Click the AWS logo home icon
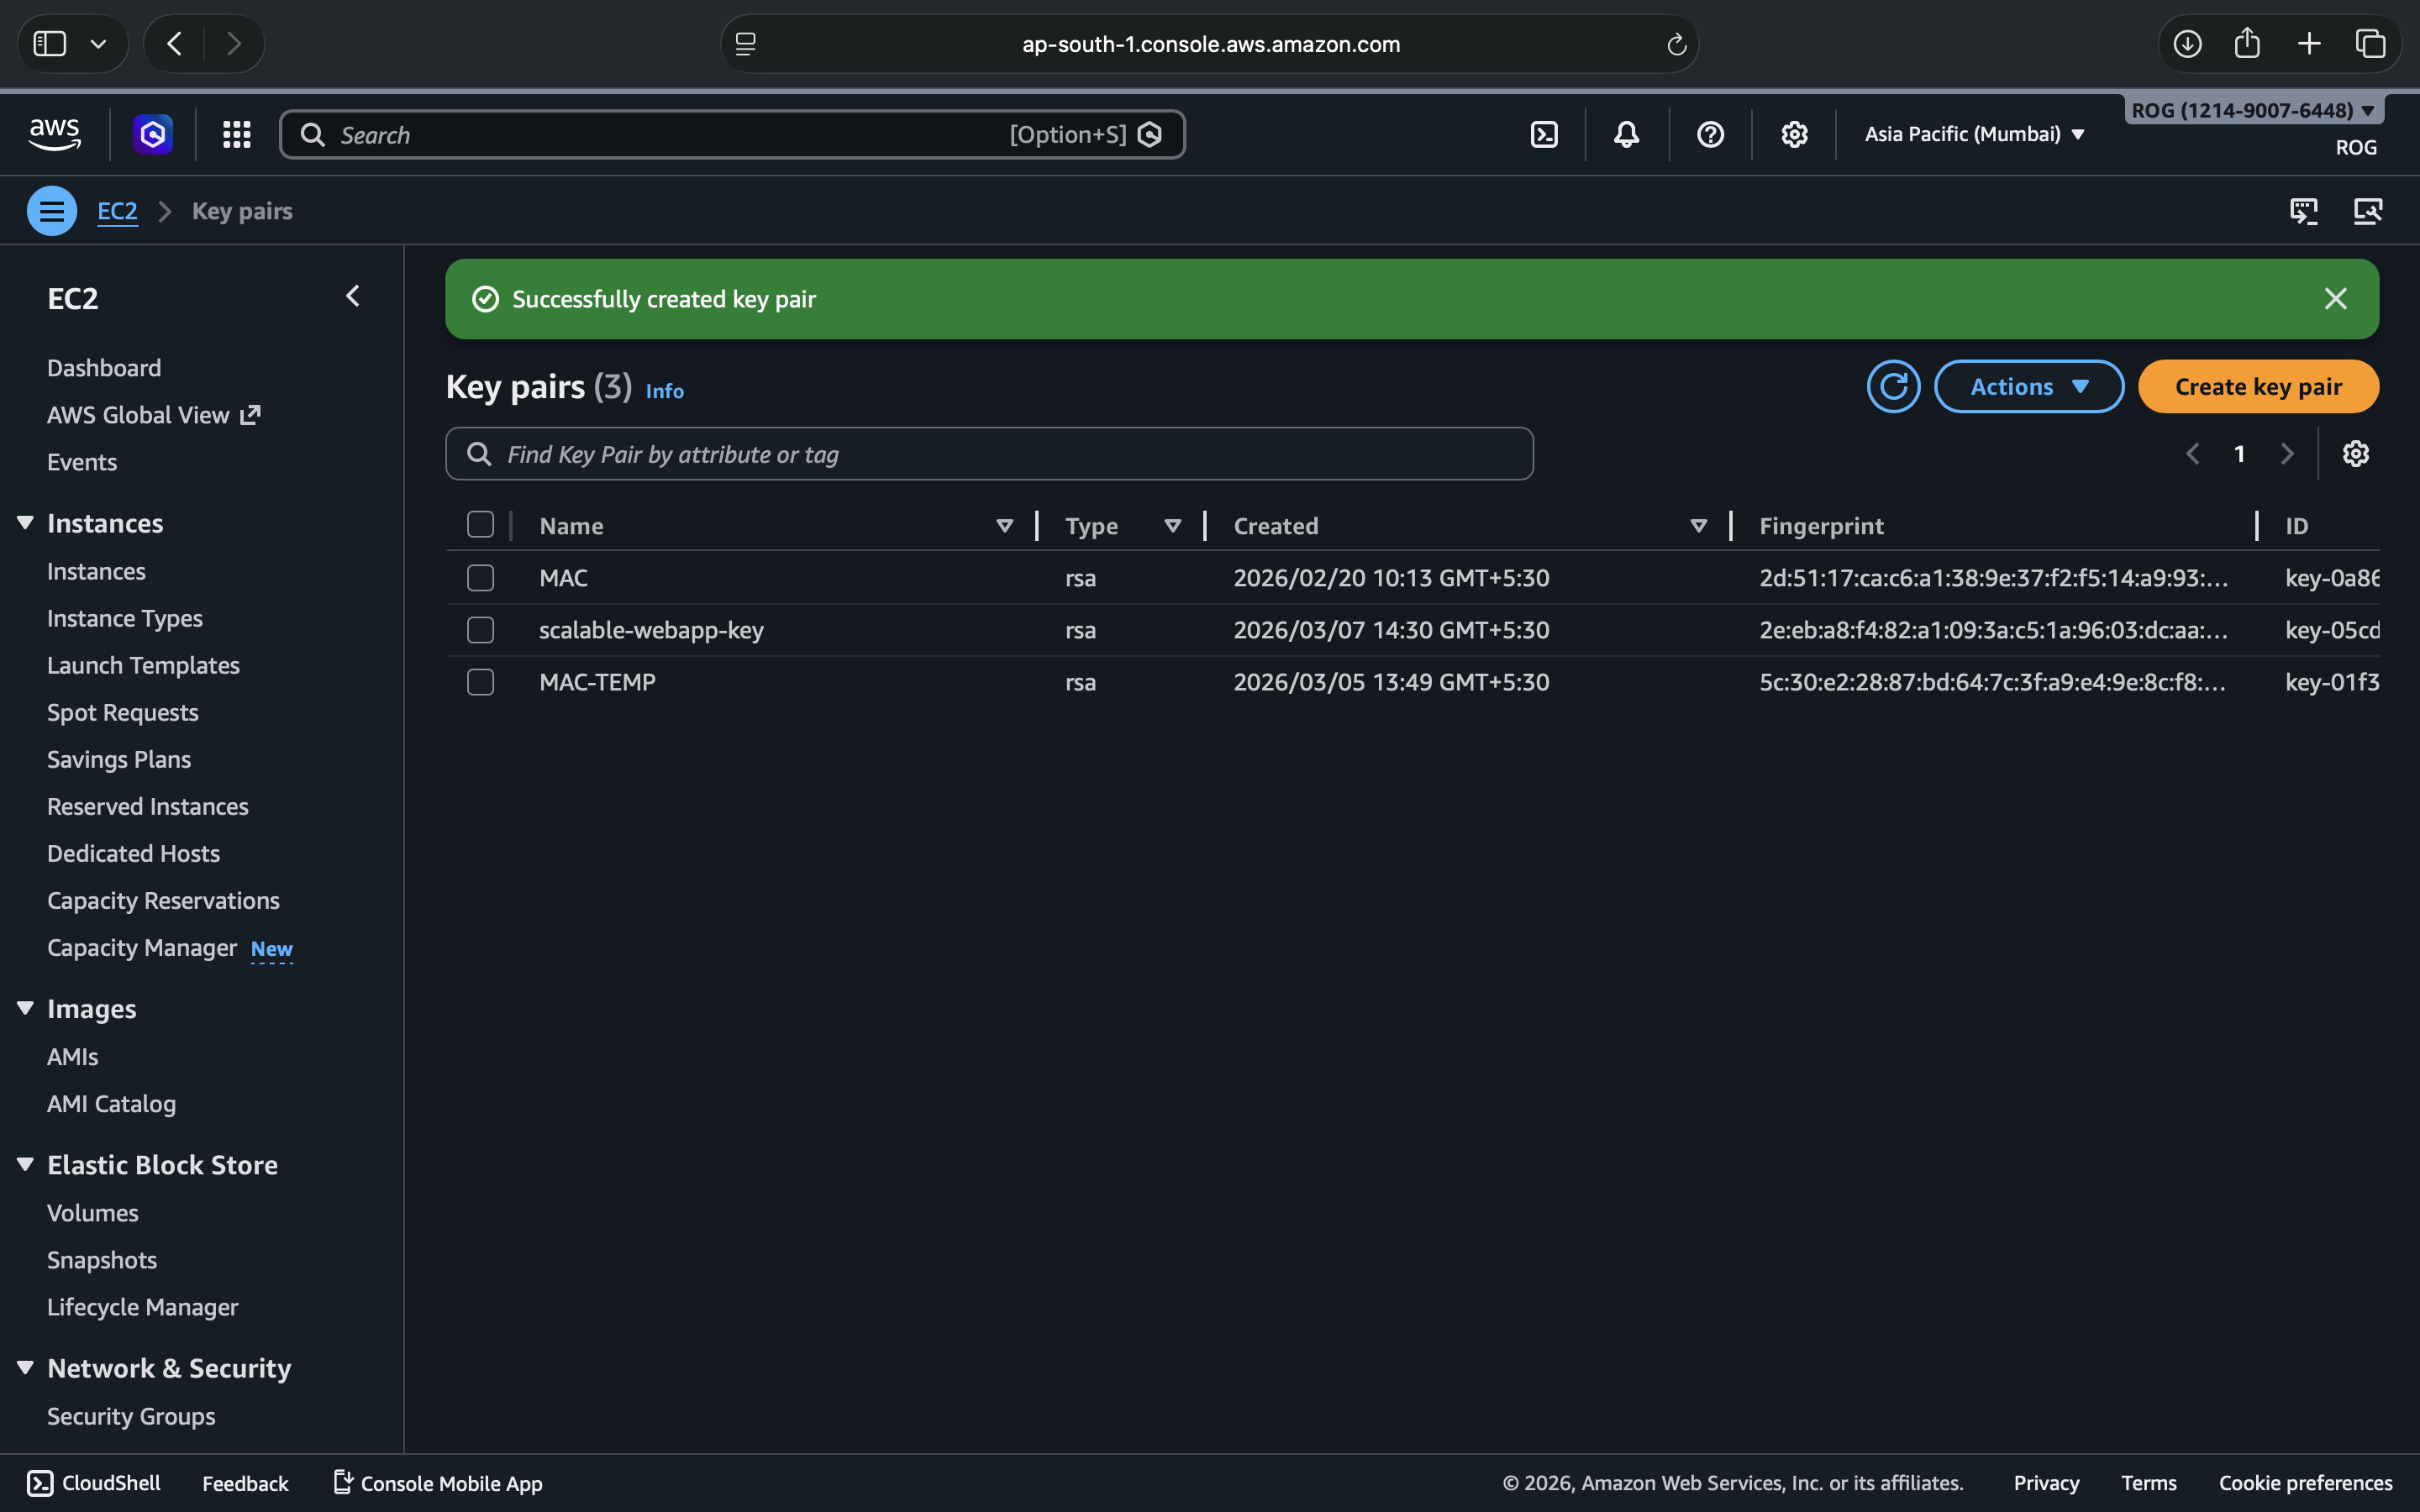Screen dimensions: 2420x1512 point(55,134)
